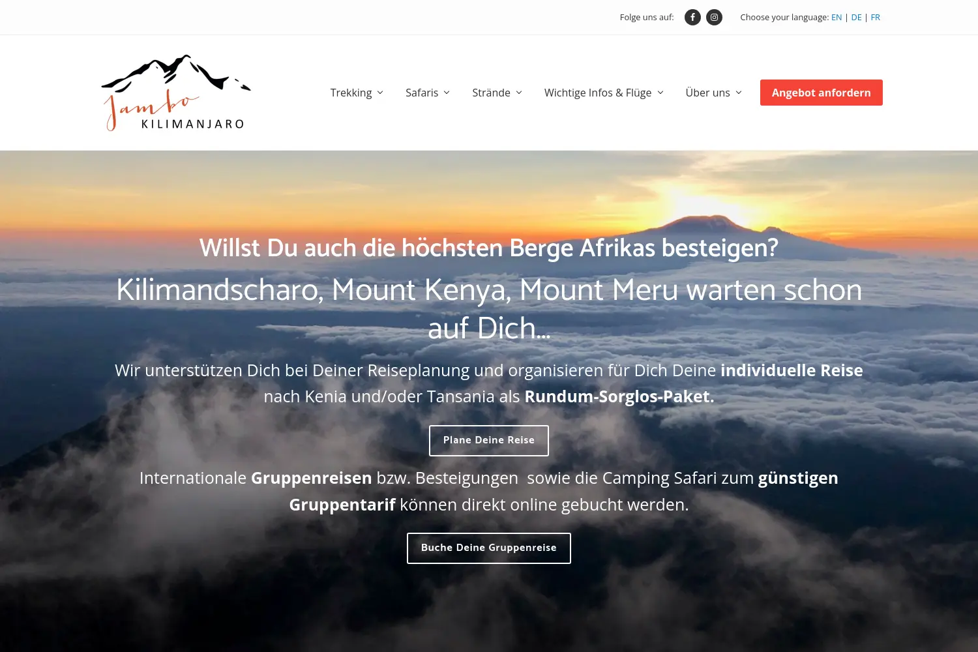Switch language to DE
Image resolution: width=978 pixels, height=652 pixels.
pyautogui.click(x=856, y=18)
